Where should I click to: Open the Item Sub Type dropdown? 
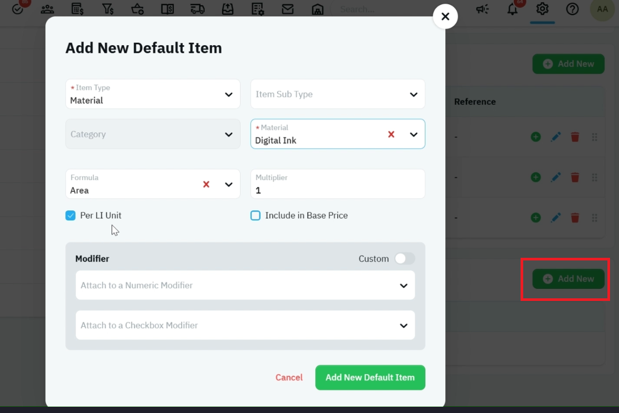pos(338,94)
